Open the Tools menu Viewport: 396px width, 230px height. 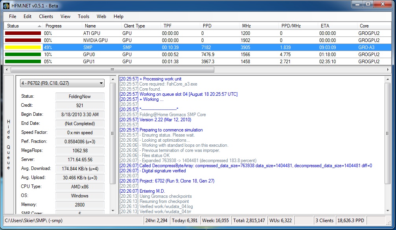click(83, 16)
